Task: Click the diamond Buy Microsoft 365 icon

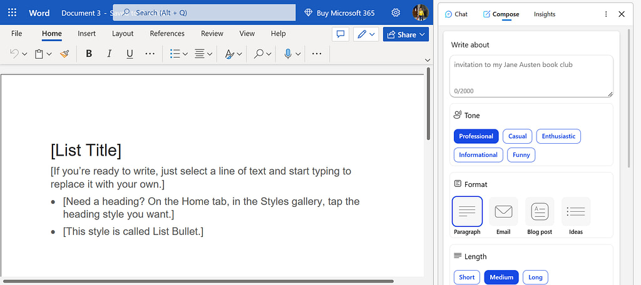Action: (309, 12)
